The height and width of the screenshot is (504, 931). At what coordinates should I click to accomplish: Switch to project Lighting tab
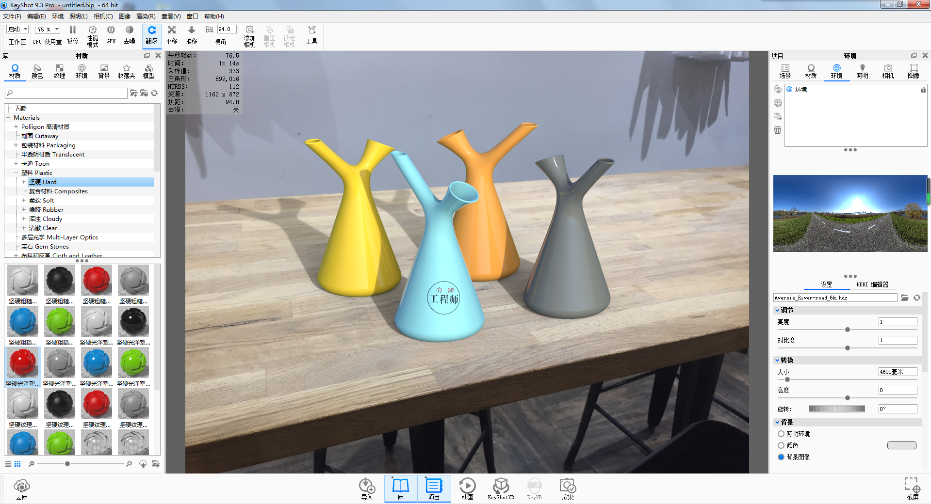(862, 71)
